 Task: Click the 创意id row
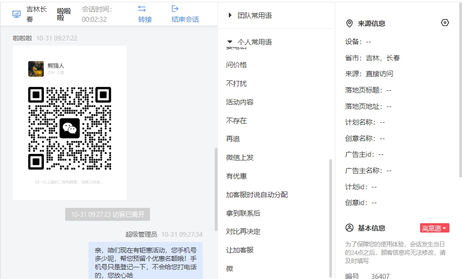pyautogui.click(x=361, y=202)
